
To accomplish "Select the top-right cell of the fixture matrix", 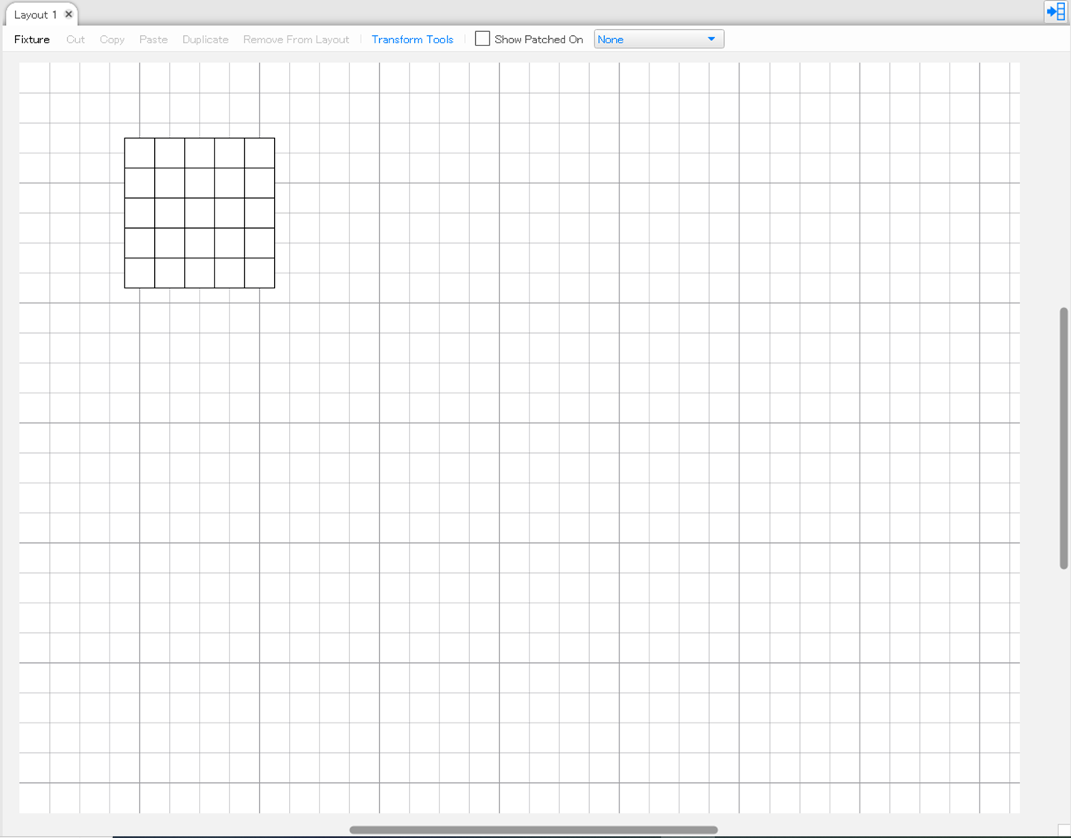I will (260, 153).
